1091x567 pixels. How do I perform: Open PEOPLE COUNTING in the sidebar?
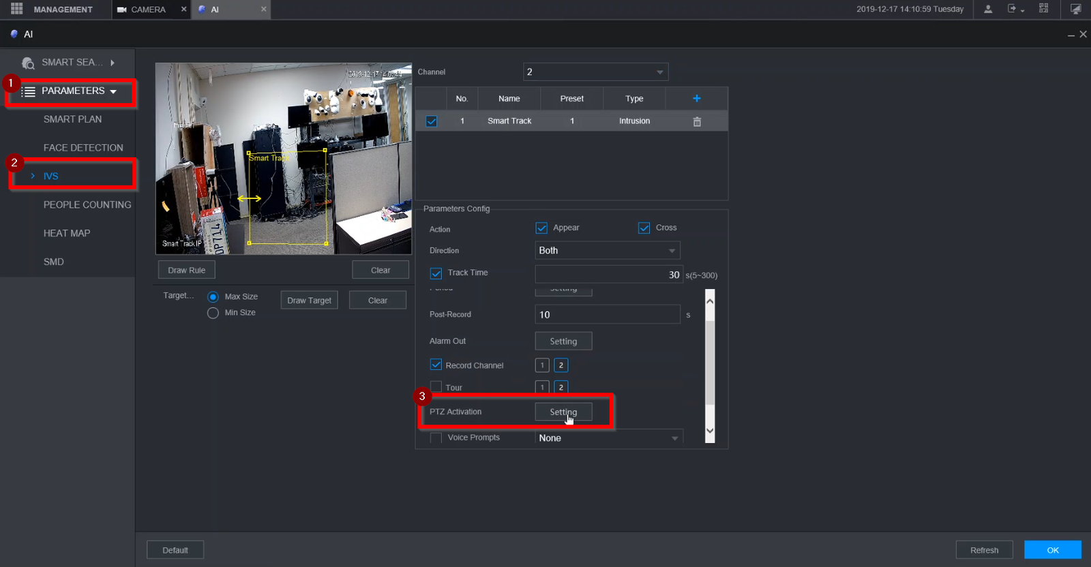coord(87,204)
